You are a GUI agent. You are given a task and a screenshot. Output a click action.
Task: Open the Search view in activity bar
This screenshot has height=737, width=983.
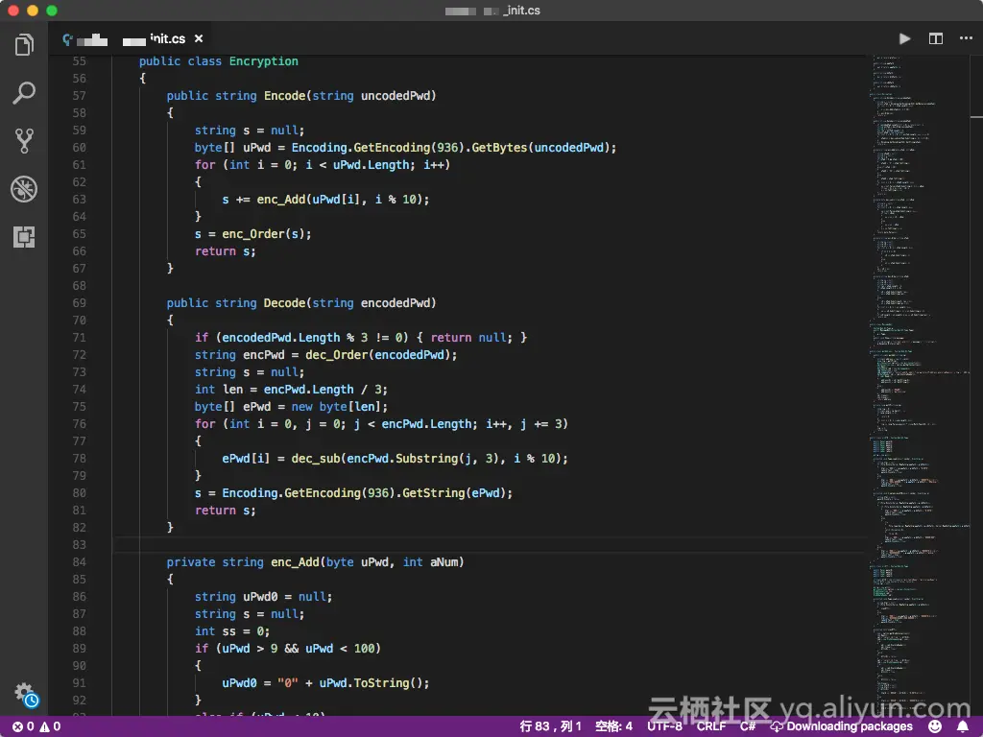click(x=24, y=93)
